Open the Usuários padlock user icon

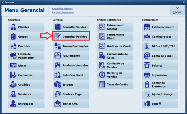point(13,84)
